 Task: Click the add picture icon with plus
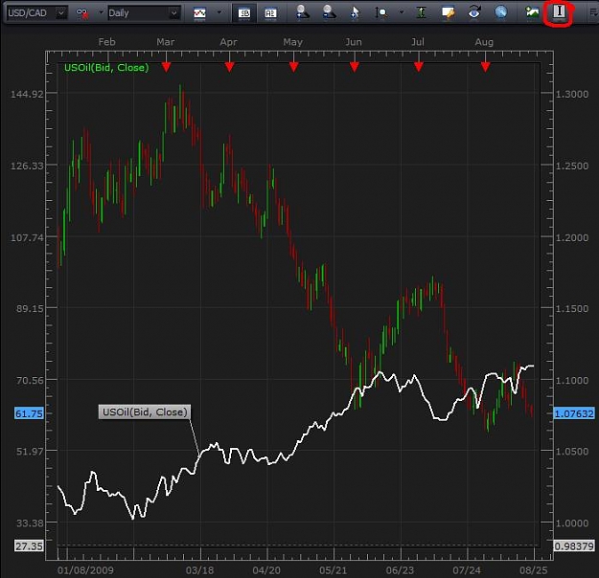pos(532,12)
